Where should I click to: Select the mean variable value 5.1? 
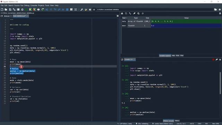186,26
